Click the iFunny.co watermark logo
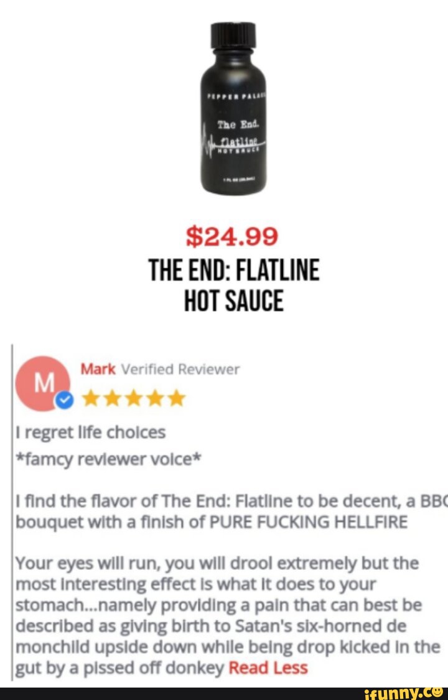Screen dimensions: 448x700 (x=404, y=693)
